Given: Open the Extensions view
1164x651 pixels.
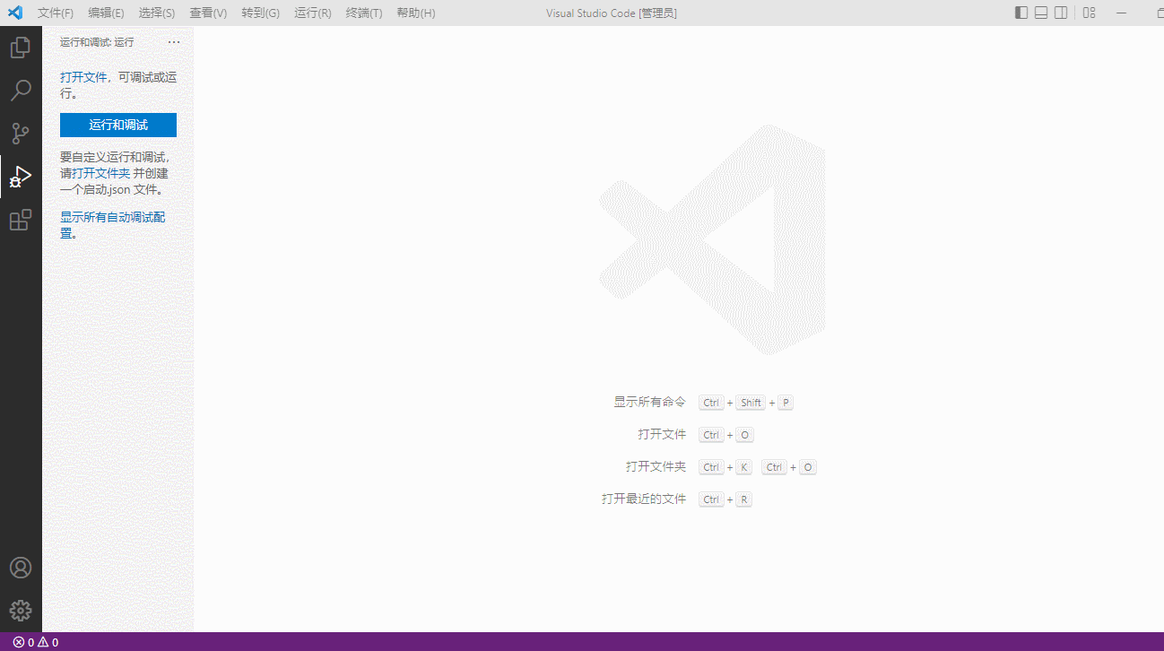Looking at the screenshot, I should tap(20, 220).
